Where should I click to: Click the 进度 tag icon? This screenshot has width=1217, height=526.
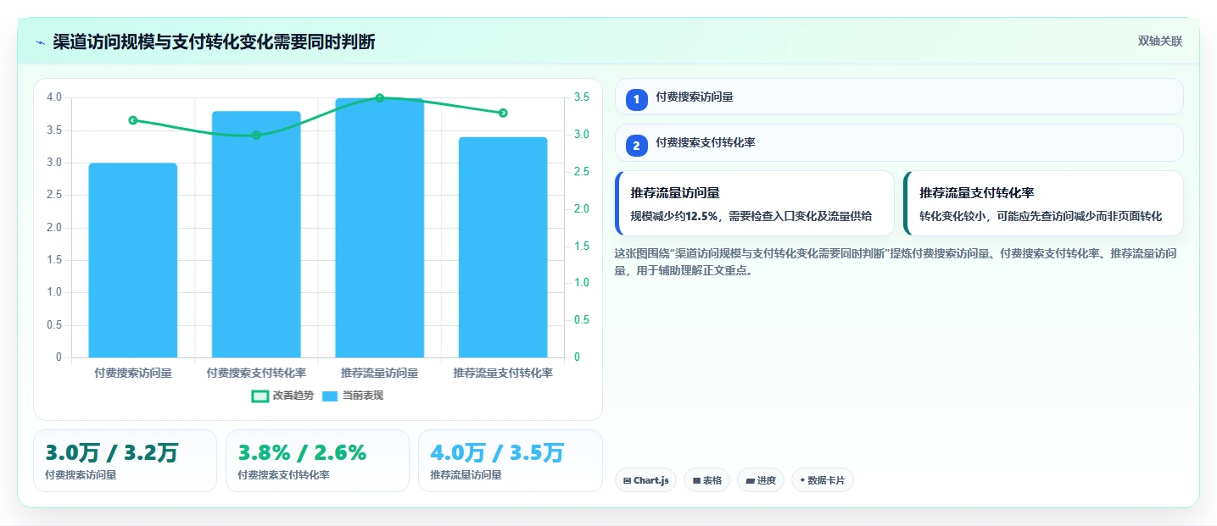coord(750,481)
